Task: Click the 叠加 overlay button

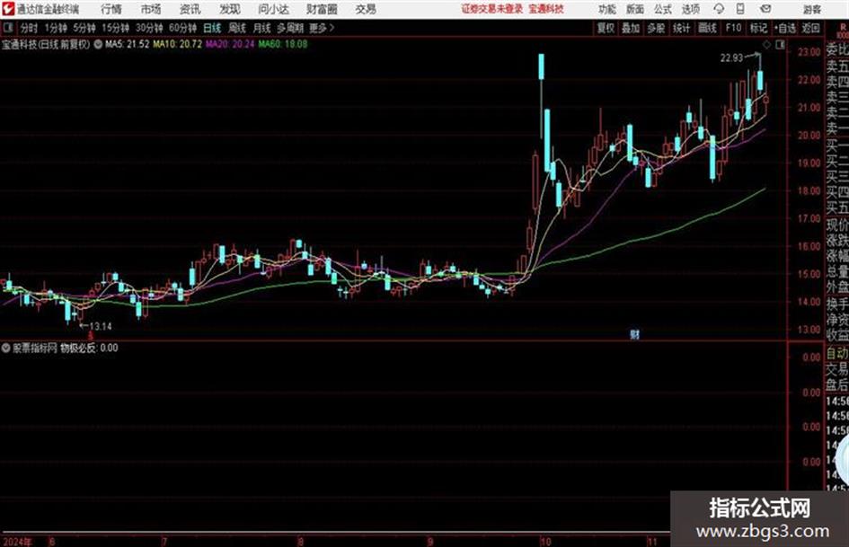Action: [631, 28]
